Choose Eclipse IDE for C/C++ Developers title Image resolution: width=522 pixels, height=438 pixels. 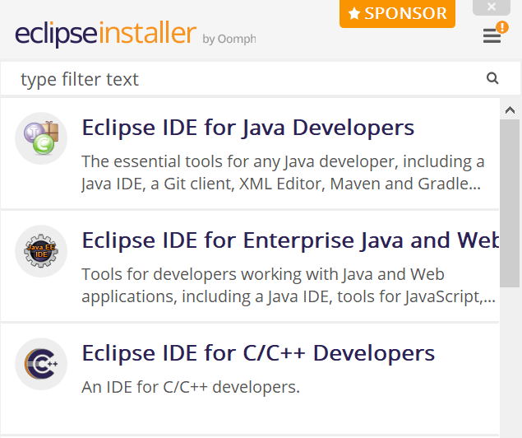click(x=258, y=353)
